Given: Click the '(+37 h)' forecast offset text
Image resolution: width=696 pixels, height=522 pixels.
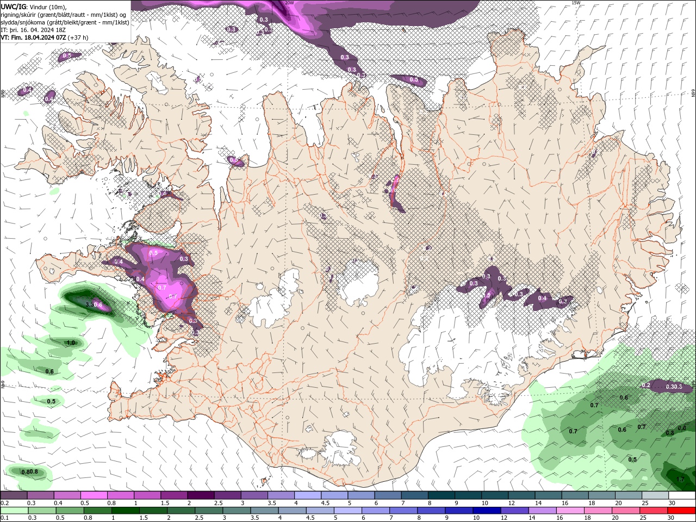Looking at the screenshot, I should tap(78, 38).
